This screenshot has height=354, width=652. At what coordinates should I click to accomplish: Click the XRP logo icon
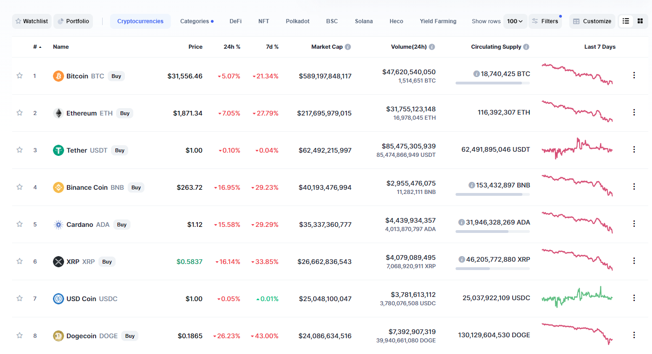click(59, 262)
